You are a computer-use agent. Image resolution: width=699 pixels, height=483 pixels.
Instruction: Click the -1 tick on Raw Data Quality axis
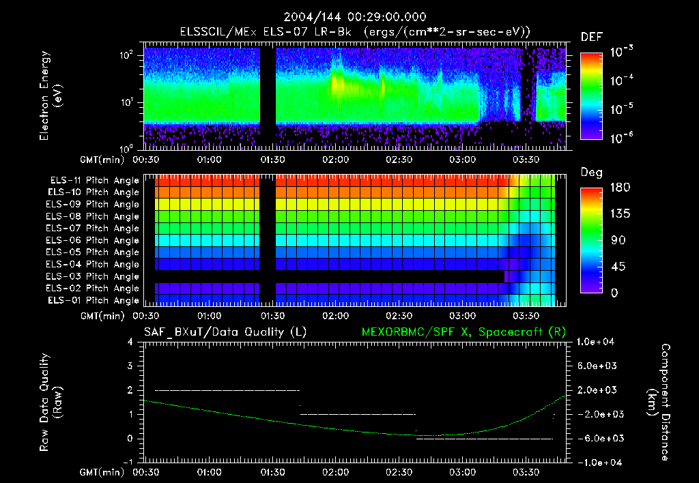pos(128,462)
